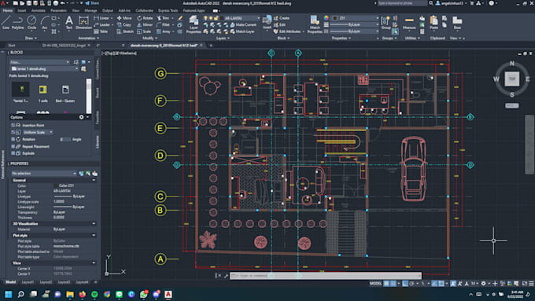Collapse the Plot style section

tap(94, 235)
